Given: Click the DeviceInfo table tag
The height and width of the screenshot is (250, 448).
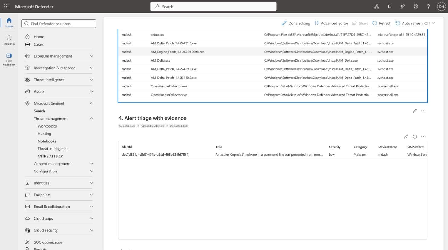Looking at the screenshot, I should (179, 126).
